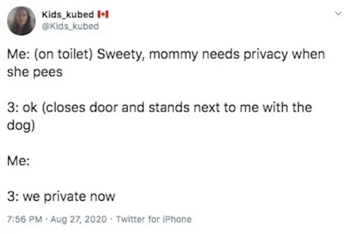Click the profile avatar photo

tap(21, 21)
